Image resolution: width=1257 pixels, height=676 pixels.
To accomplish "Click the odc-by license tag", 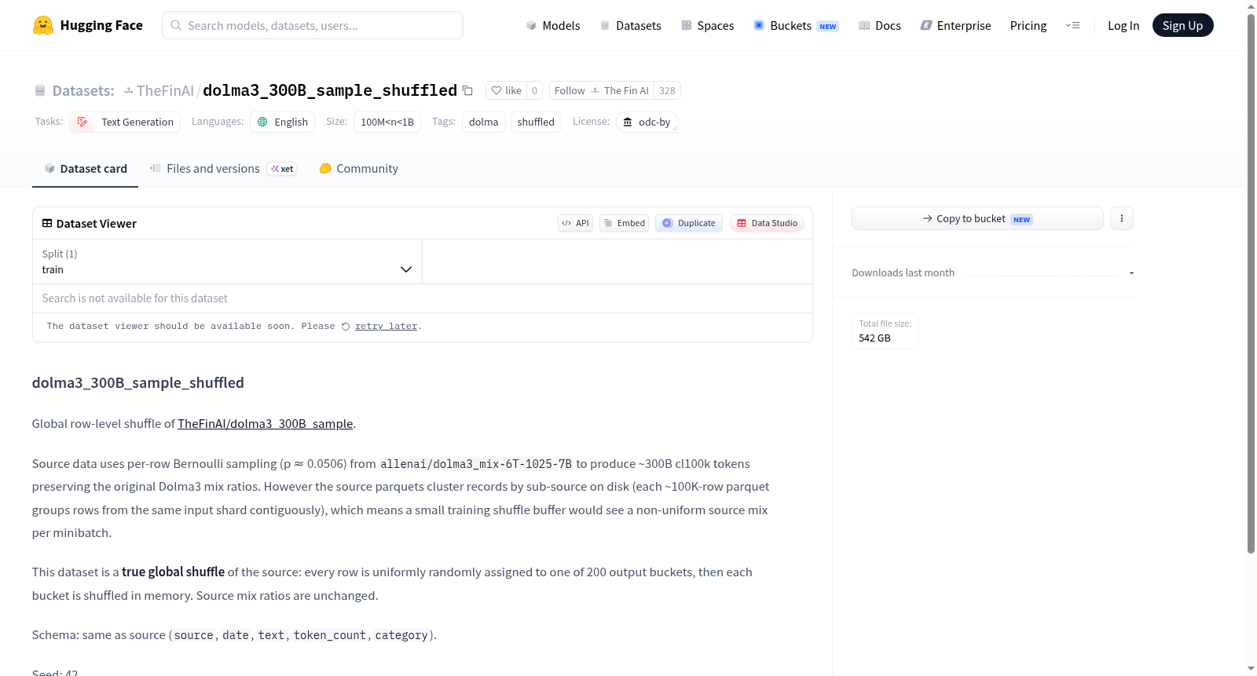I will tap(647, 122).
